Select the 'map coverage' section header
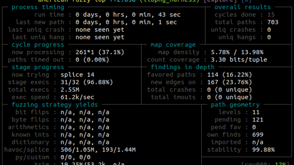 173,45
